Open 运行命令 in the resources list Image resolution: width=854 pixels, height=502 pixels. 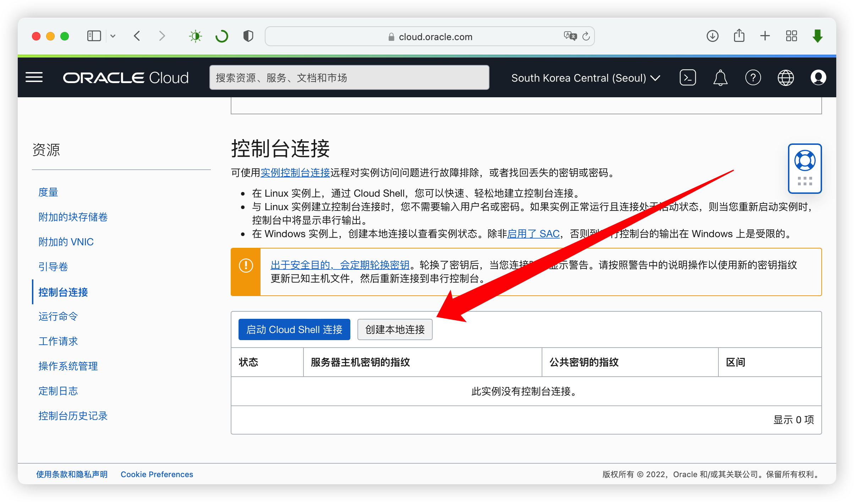58,316
